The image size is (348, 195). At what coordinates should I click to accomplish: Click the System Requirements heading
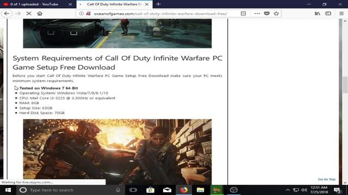coord(117,63)
